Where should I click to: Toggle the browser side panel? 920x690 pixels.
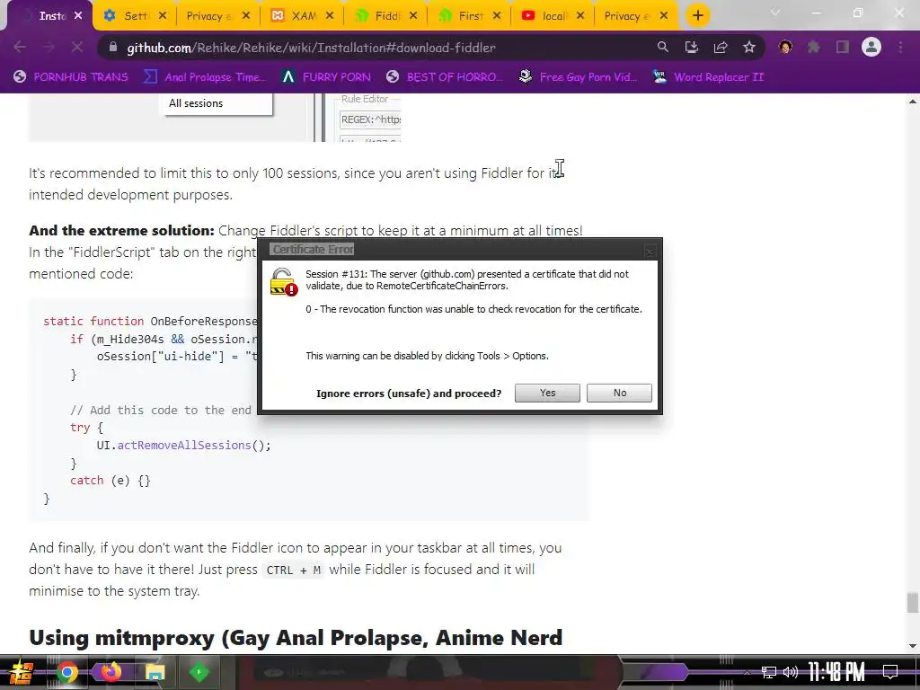coord(843,48)
